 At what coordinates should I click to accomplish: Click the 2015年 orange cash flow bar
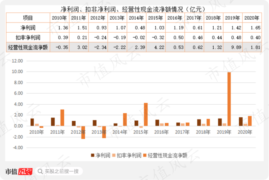pyautogui.click(x=146, y=115)
